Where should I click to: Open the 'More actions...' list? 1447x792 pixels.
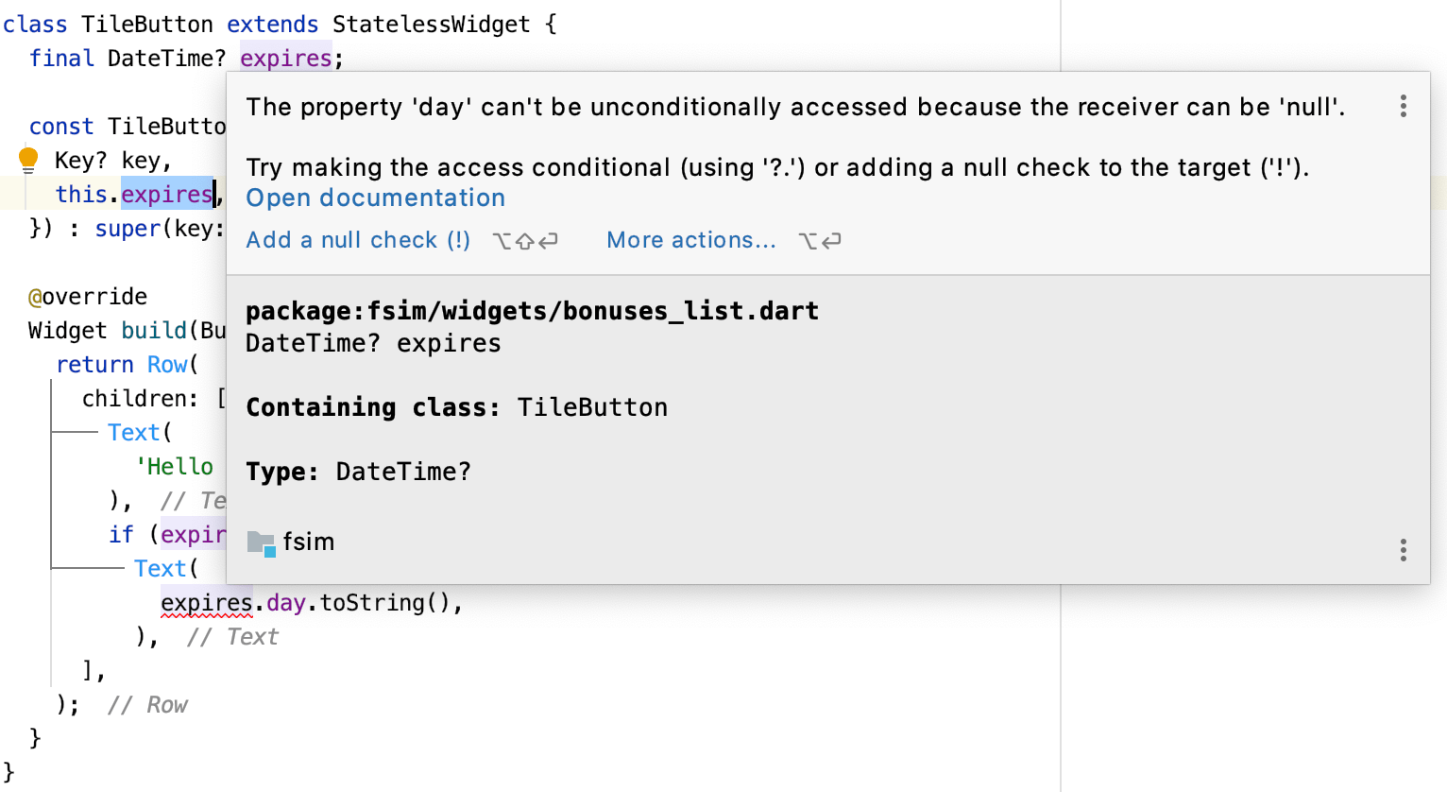(690, 240)
